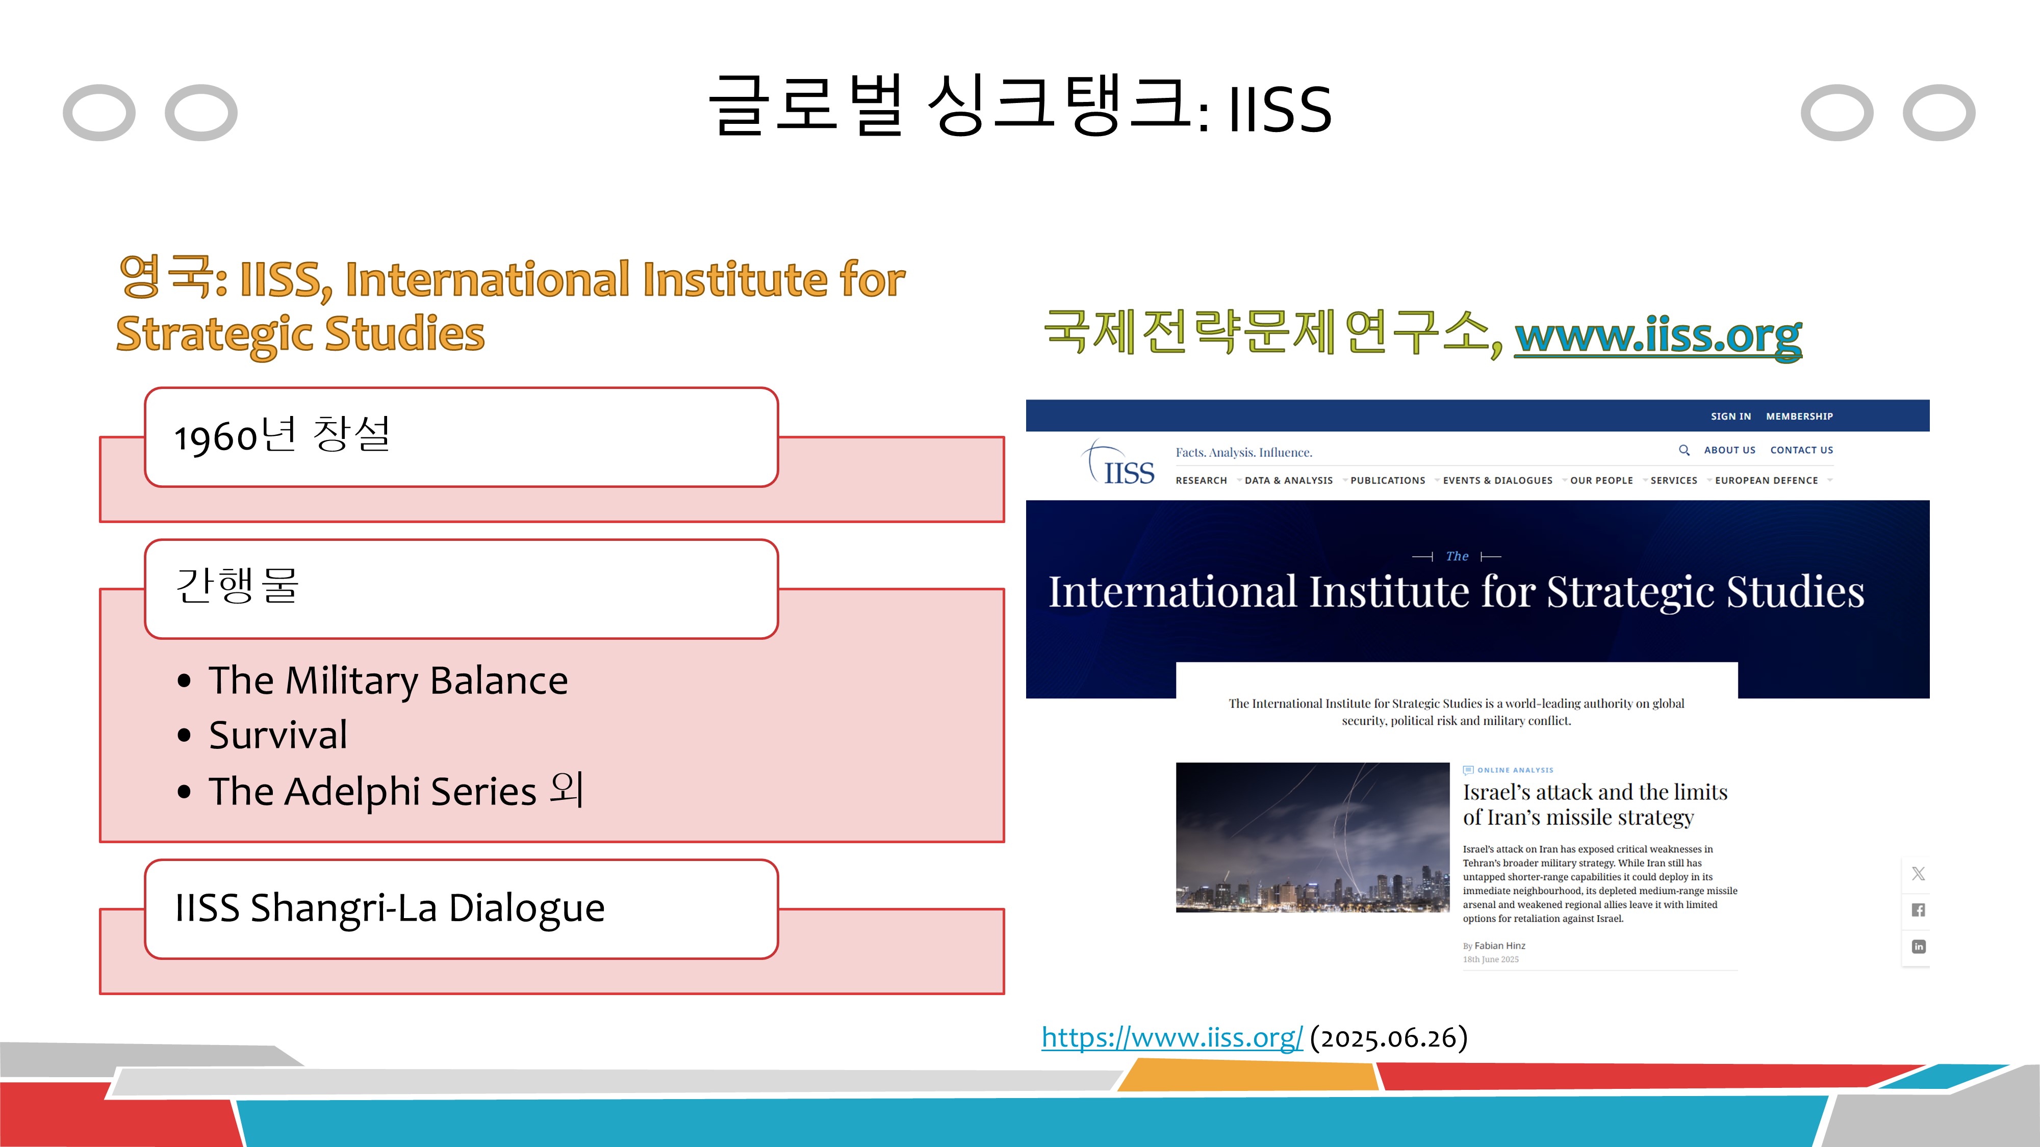Open the ABOUT US link

1729,450
